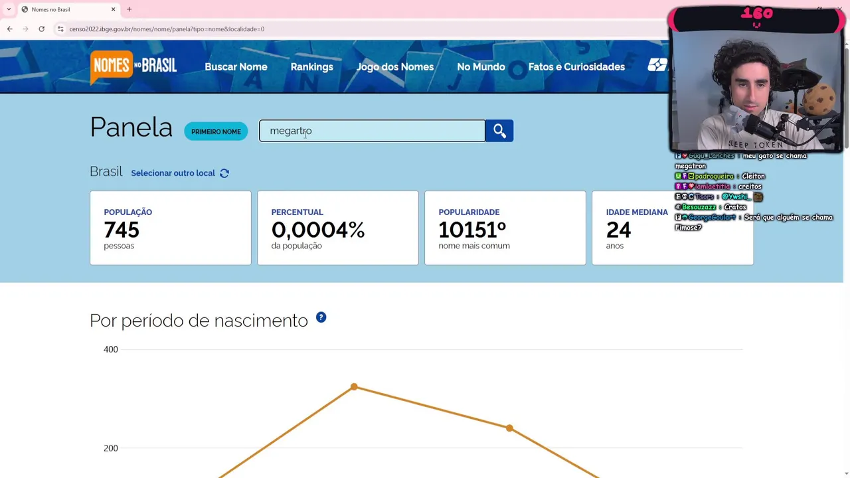Image resolution: width=850 pixels, height=478 pixels.
Task: Click Selecionar outro local link
Action: pos(173,173)
